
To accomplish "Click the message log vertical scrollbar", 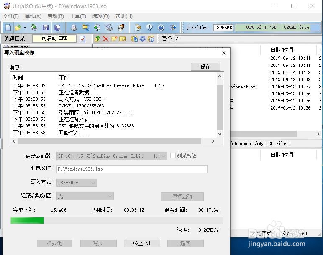I will [x=220, y=107].
